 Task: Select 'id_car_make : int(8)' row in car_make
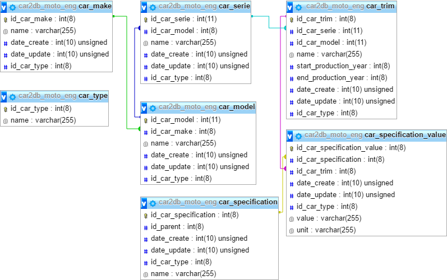pyautogui.click(x=57, y=19)
